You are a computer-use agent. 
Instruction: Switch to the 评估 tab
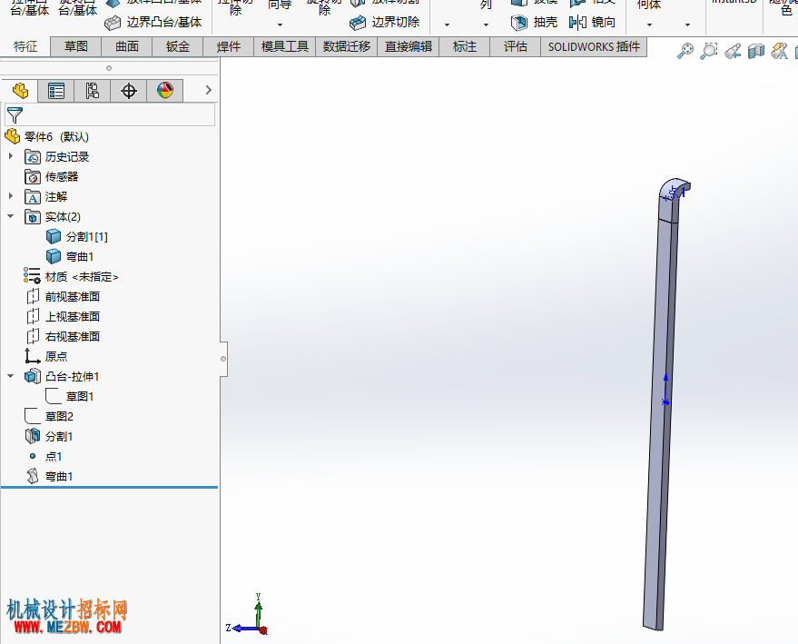pos(516,47)
